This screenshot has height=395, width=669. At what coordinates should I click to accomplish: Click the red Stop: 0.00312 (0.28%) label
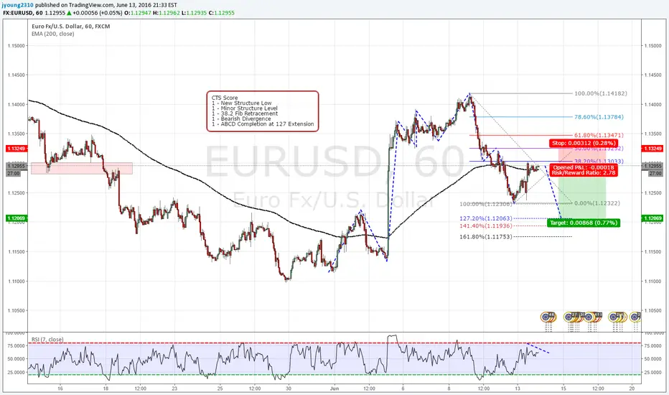[x=584, y=143]
